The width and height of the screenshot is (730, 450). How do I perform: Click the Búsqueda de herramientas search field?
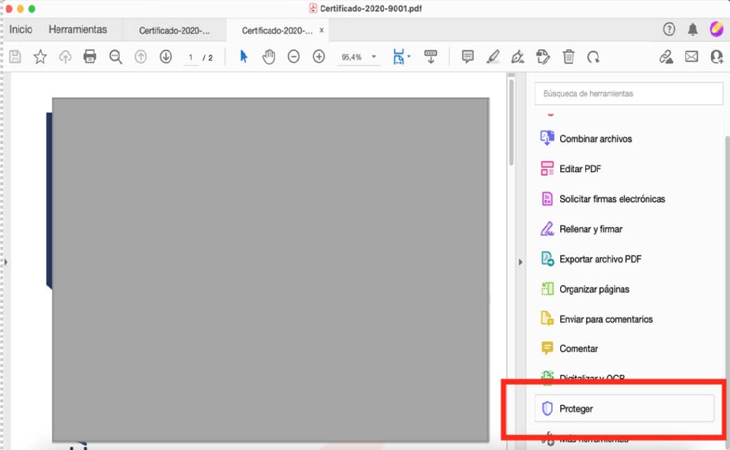click(x=628, y=93)
